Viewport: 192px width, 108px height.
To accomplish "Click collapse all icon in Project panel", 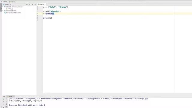I will coord(29,4).
